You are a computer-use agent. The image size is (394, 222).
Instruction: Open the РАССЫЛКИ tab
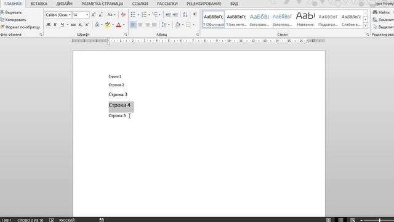click(167, 4)
